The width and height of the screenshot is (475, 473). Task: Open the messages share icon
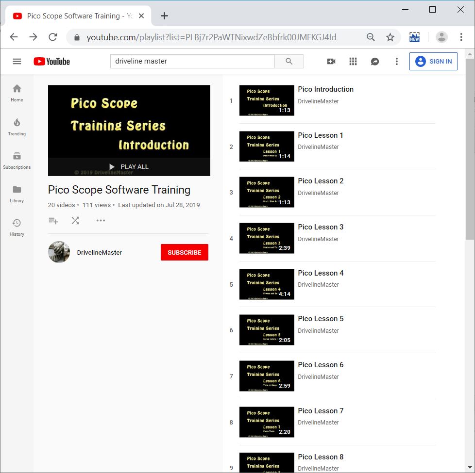click(375, 62)
